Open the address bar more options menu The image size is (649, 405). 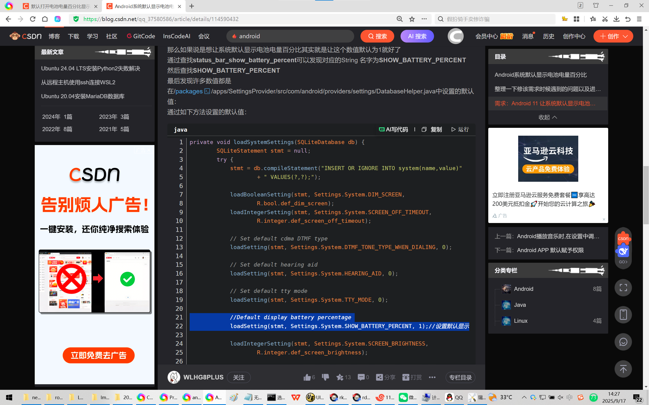(424, 19)
